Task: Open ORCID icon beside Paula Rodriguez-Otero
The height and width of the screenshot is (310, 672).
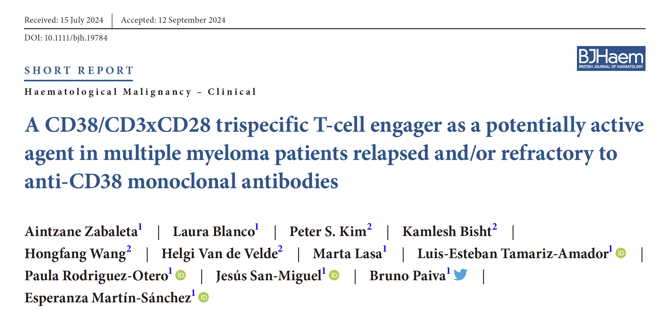Action: [181, 275]
